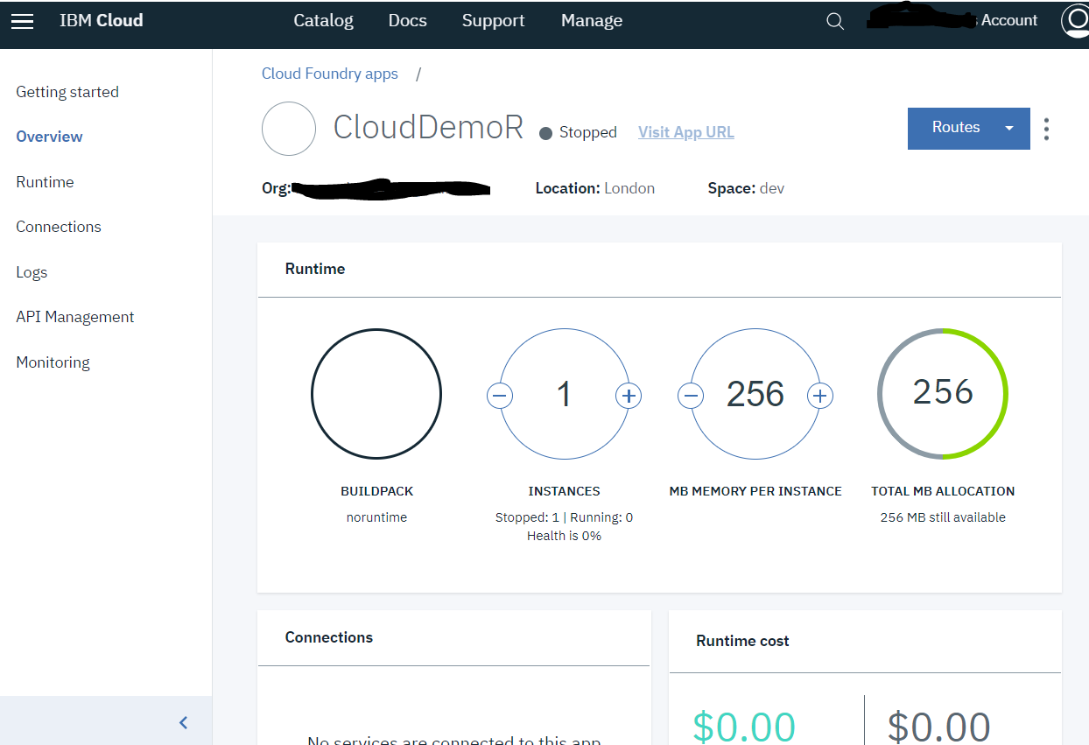Click the 256 memory per instance value
The image size is (1089, 745).
[x=755, y=394]
